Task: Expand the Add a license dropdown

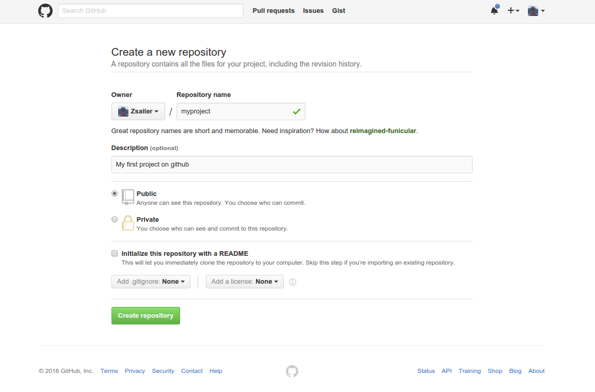Action: click(x=245, y=282)
